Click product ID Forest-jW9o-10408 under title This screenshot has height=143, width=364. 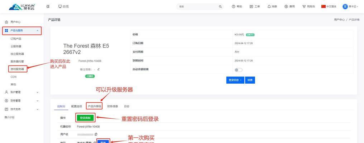tap(90, 61)
